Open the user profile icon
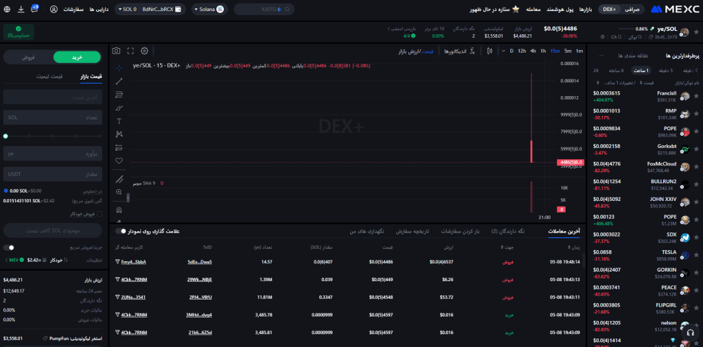Viewport: 703px width, 347px height. [x=54, y=9]
